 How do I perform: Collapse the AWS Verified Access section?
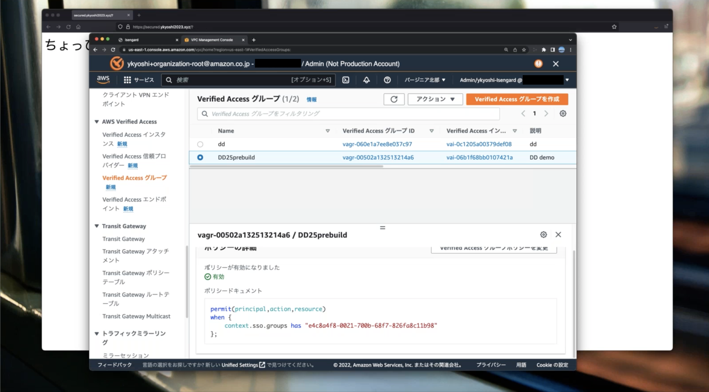97,122
